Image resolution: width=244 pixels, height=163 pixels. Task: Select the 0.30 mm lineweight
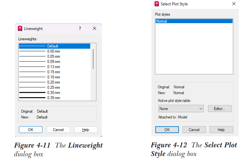click(54, 92)
